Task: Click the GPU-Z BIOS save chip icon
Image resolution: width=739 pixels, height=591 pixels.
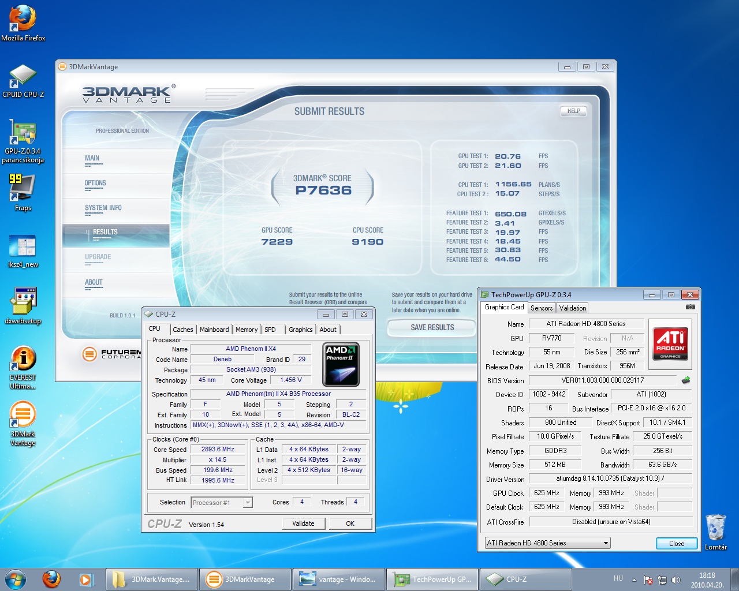Action: tap(686, 380)
